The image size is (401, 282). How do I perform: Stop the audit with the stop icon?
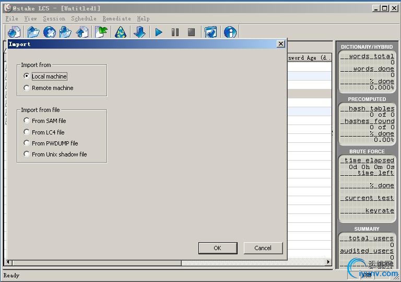[x=191, y=32]
